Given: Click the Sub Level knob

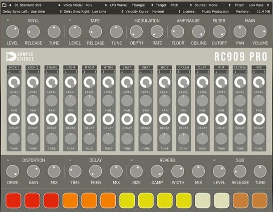Looking at the screenshot, I should click(x=219, y=171).
